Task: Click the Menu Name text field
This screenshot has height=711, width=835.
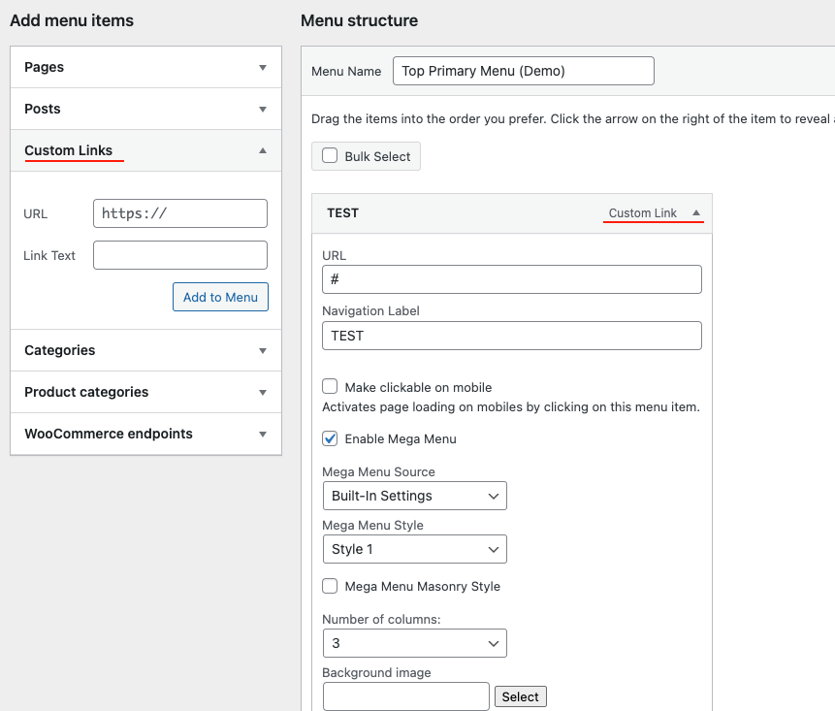Action: [524, 71]
